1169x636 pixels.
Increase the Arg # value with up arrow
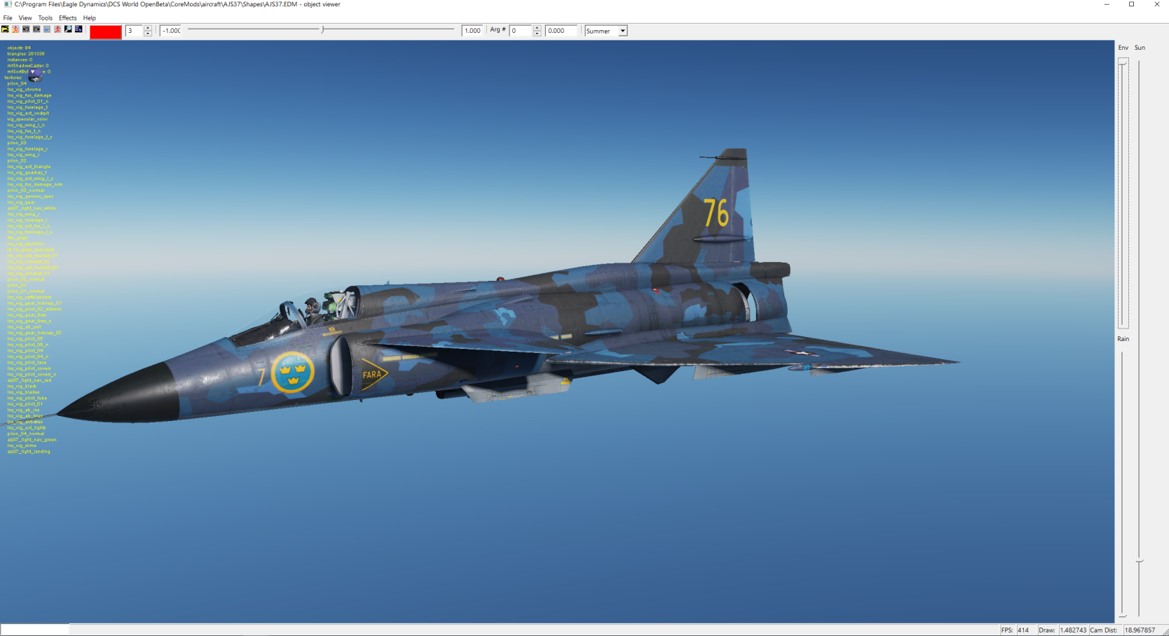537,28
